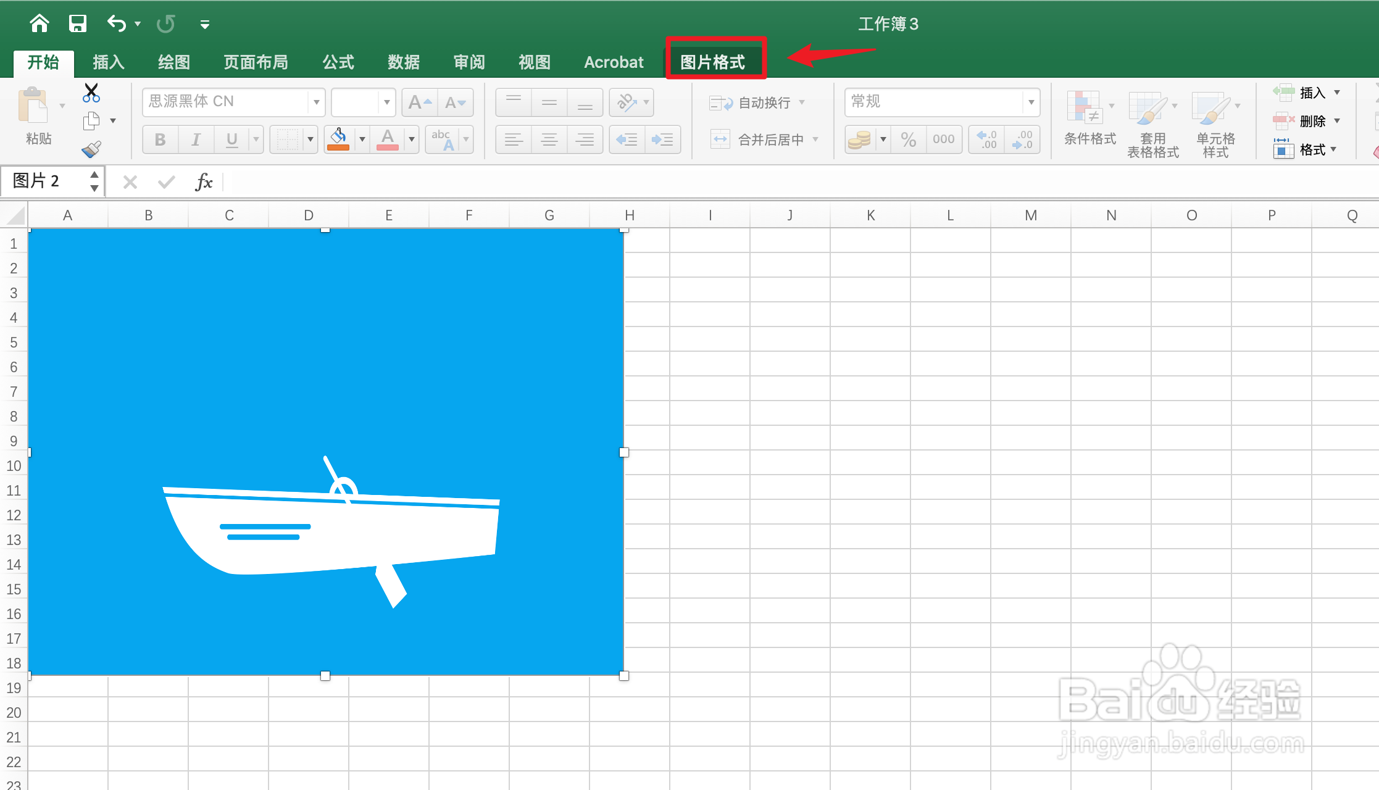The image size is (1379, 790).
Task: Click the center align text icon
Action: click(549, 139)
